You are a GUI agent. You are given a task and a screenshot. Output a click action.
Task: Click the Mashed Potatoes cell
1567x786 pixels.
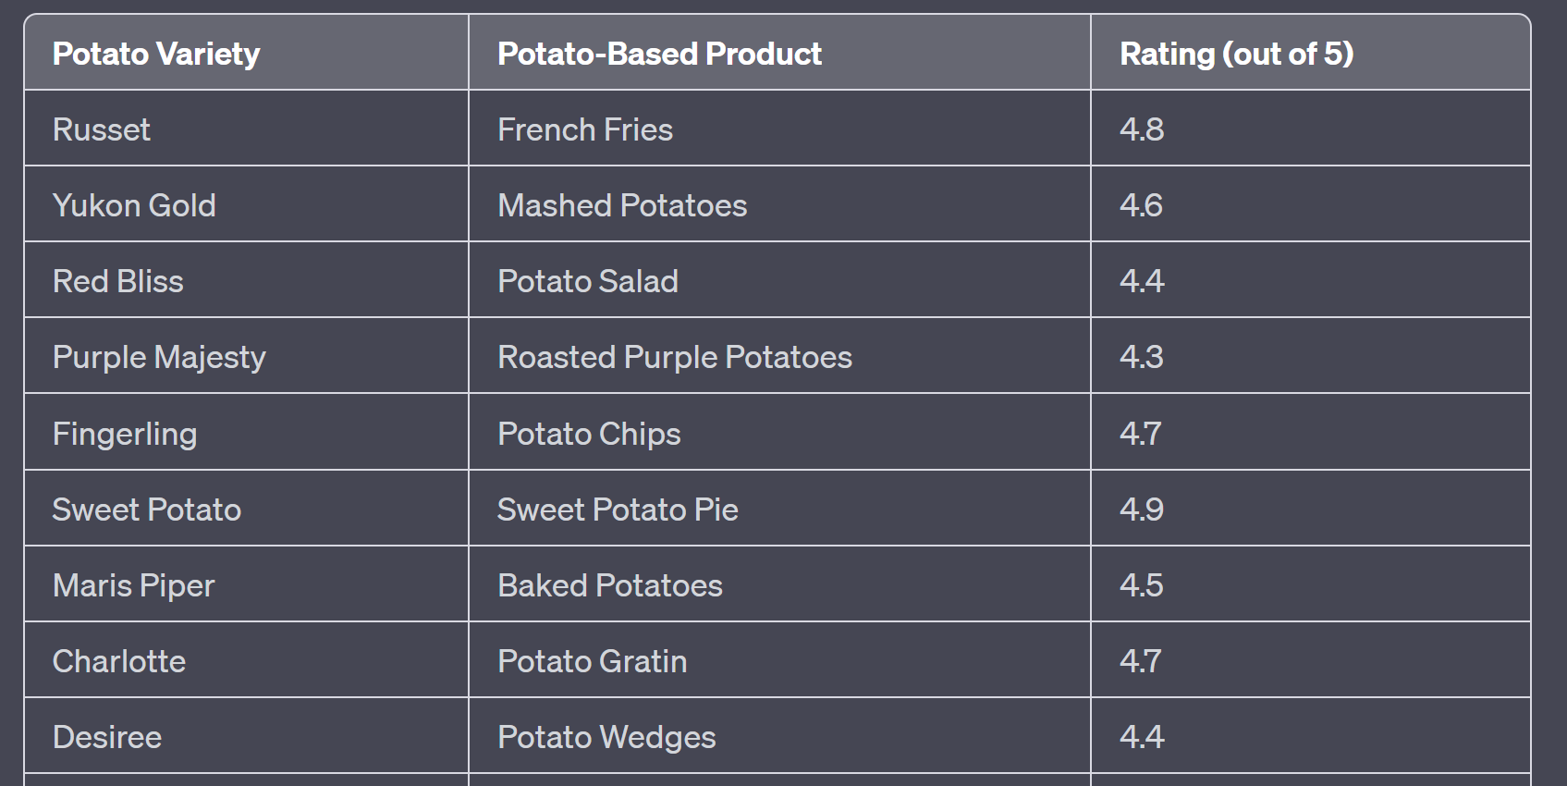pyautogui.click(x=622, y=205)
